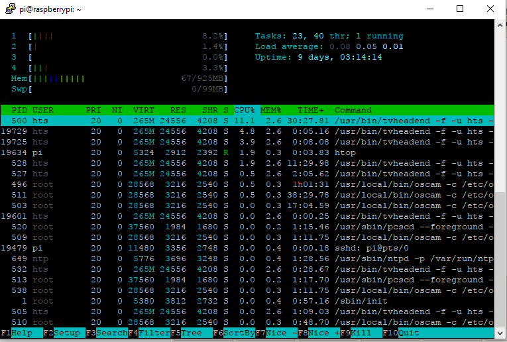The height and width of the screenshot is (342, 507).
Task: Select process row PID 500
Action: [247, 121]
